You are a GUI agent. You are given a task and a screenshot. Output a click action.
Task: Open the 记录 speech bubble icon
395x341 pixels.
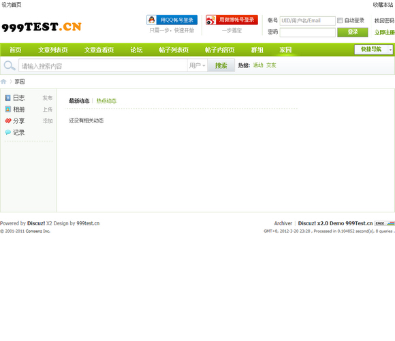point(7,132)
